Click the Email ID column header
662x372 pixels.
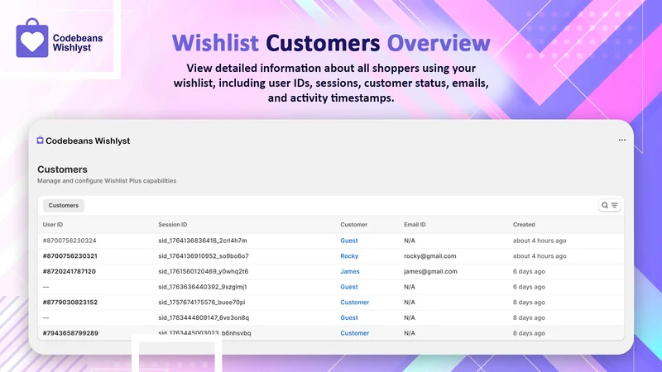(x=415, y=224)
